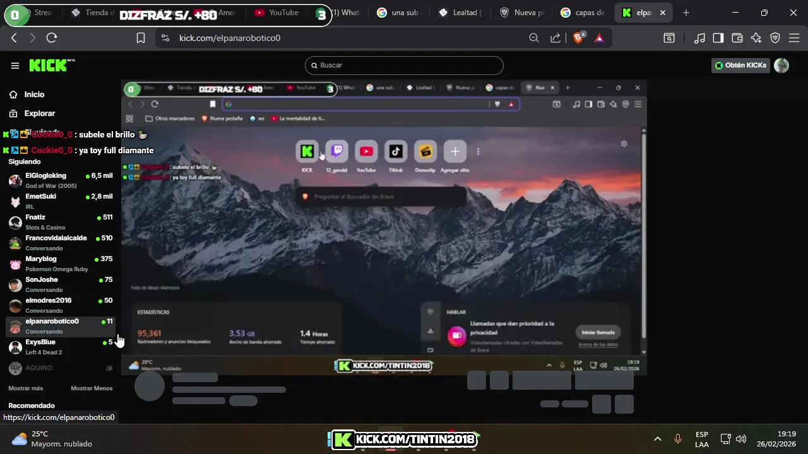Open the Brave Wallet icon
This screenshot has height=454, width=808.
tap(737, 38)
